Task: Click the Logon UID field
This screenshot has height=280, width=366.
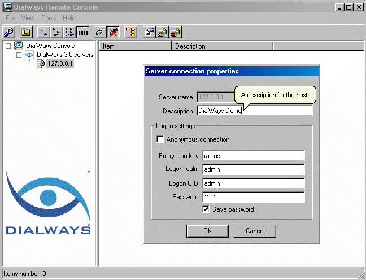Action: [254, 183]
